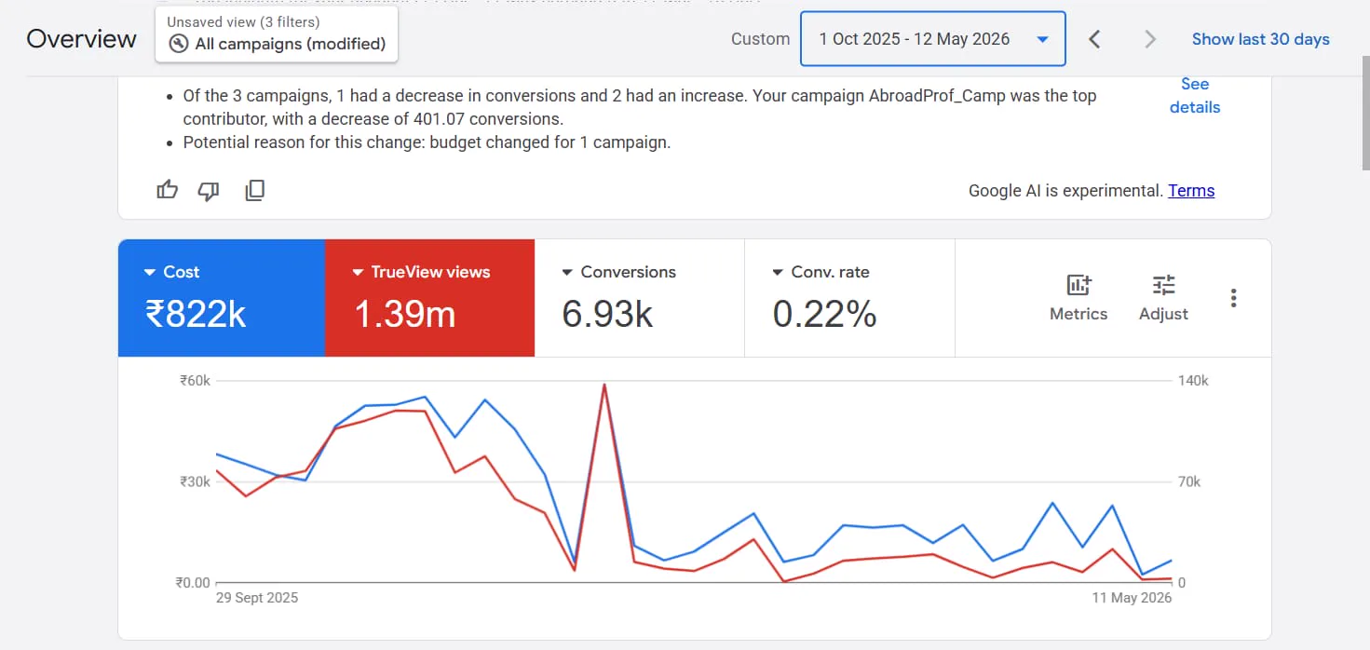This screenshot has height=650, width=1370.
Task: Open the three-dot more options menu
Action: click(1233, 298)
